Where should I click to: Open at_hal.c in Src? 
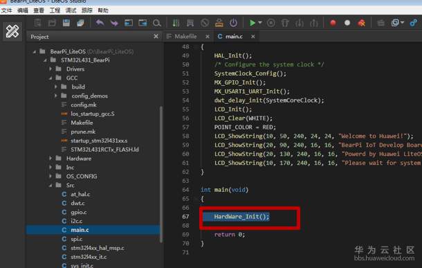(80, 194)
